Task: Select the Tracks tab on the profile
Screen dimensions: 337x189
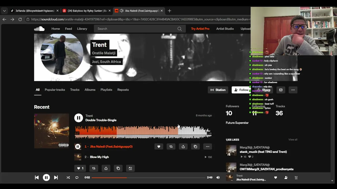Action: (75, 90)
